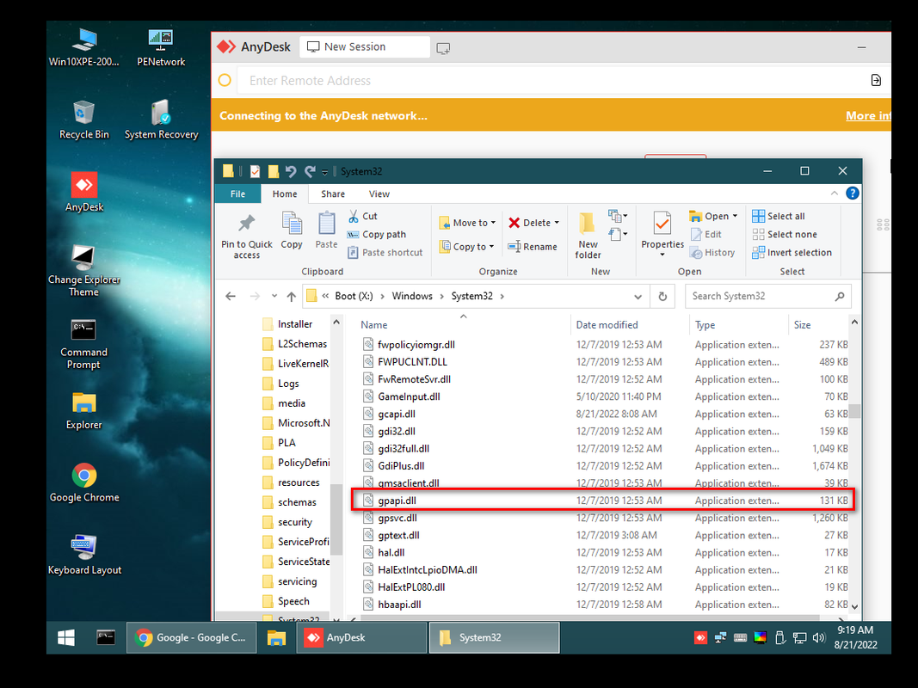This screenshot has height=688, width=918.
Task: Create a New folder from the ribbon
Action: (588, 236)
